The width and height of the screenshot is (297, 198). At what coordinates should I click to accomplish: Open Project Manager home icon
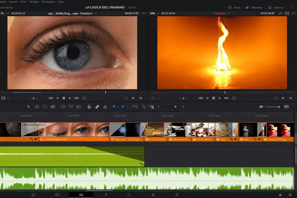tap(280, 195)
